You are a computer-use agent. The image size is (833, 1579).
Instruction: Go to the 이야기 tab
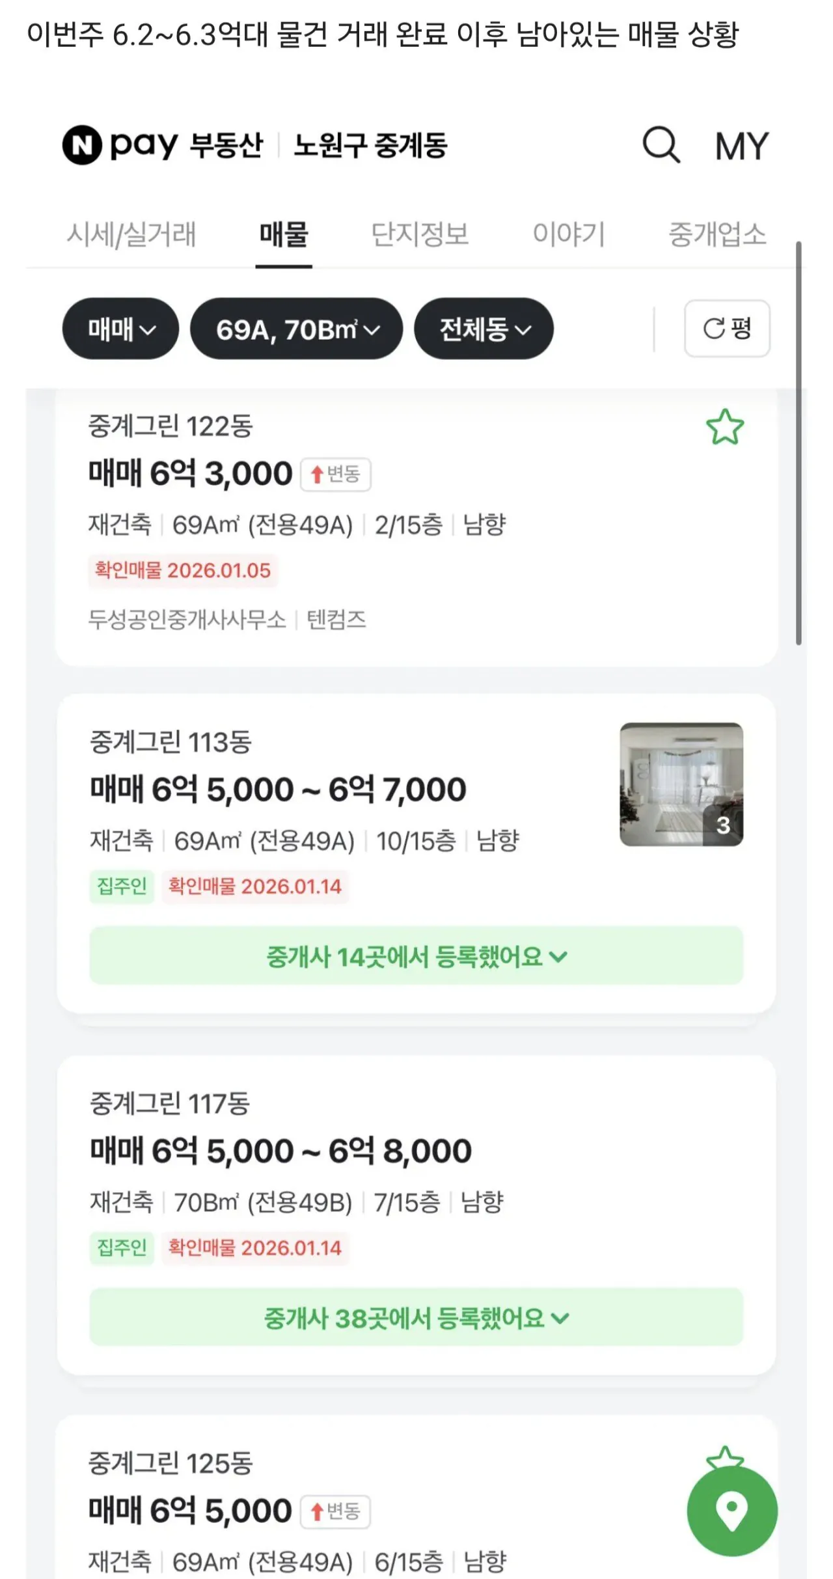(569, 234)
